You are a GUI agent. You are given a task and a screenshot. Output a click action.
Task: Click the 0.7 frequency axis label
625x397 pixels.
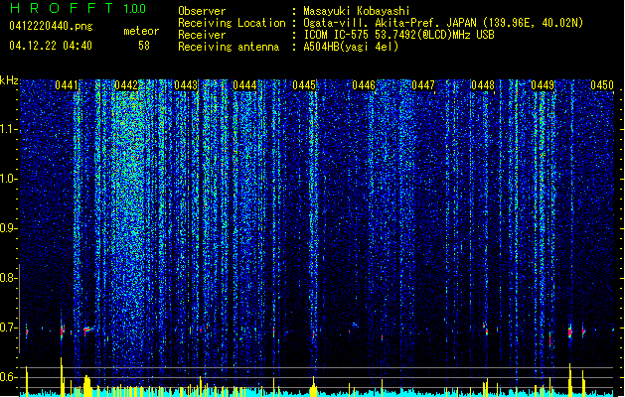(8, 328)
